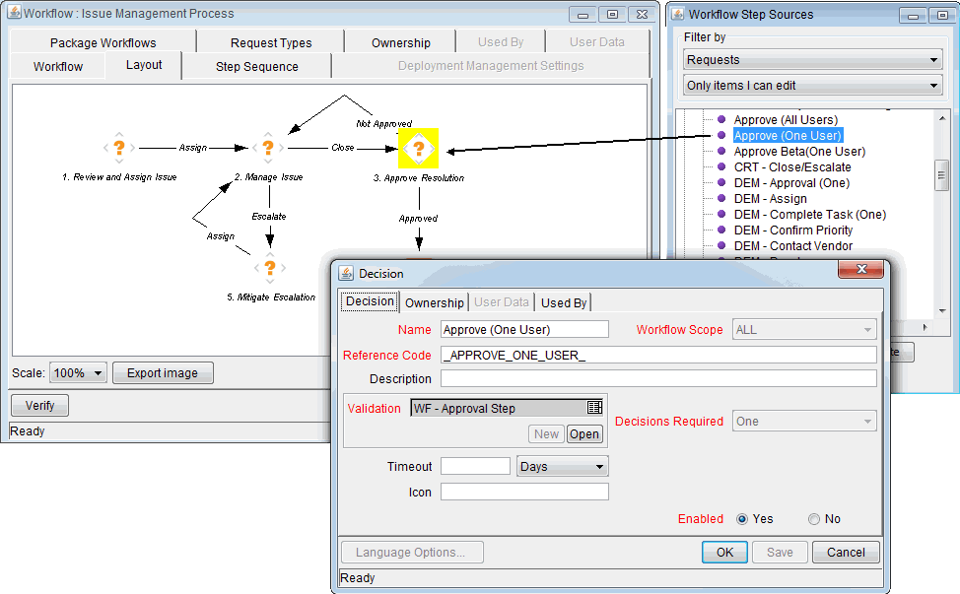The height and width of the screenshot is (594, 960).
Task: Select the Manage Issue workflow step icon
Action: point(268,148)
